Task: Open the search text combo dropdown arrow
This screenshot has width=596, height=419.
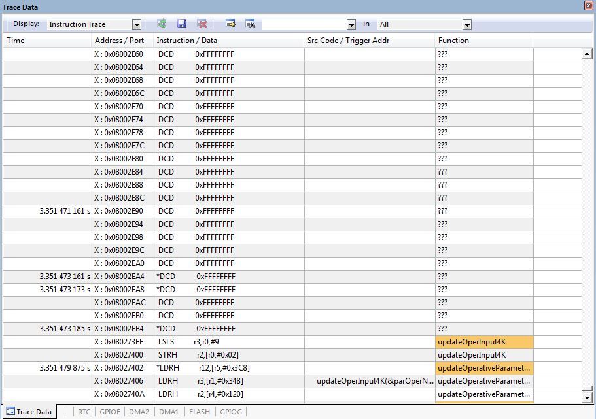Action: [x=351, y=25]
